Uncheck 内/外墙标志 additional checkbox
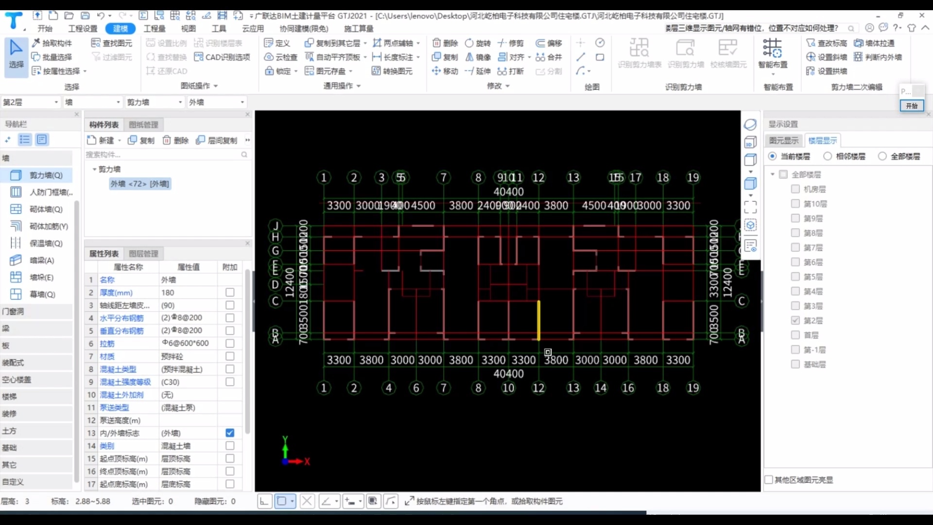The image size is (933, 525). pos(230,433)
